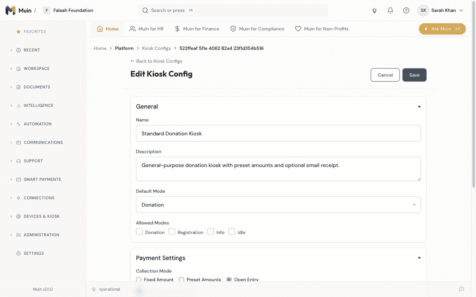The width and height of the screenshot is (476, 297).
Task: Click the Connections plug icon
Action: [x=18, y=198]
